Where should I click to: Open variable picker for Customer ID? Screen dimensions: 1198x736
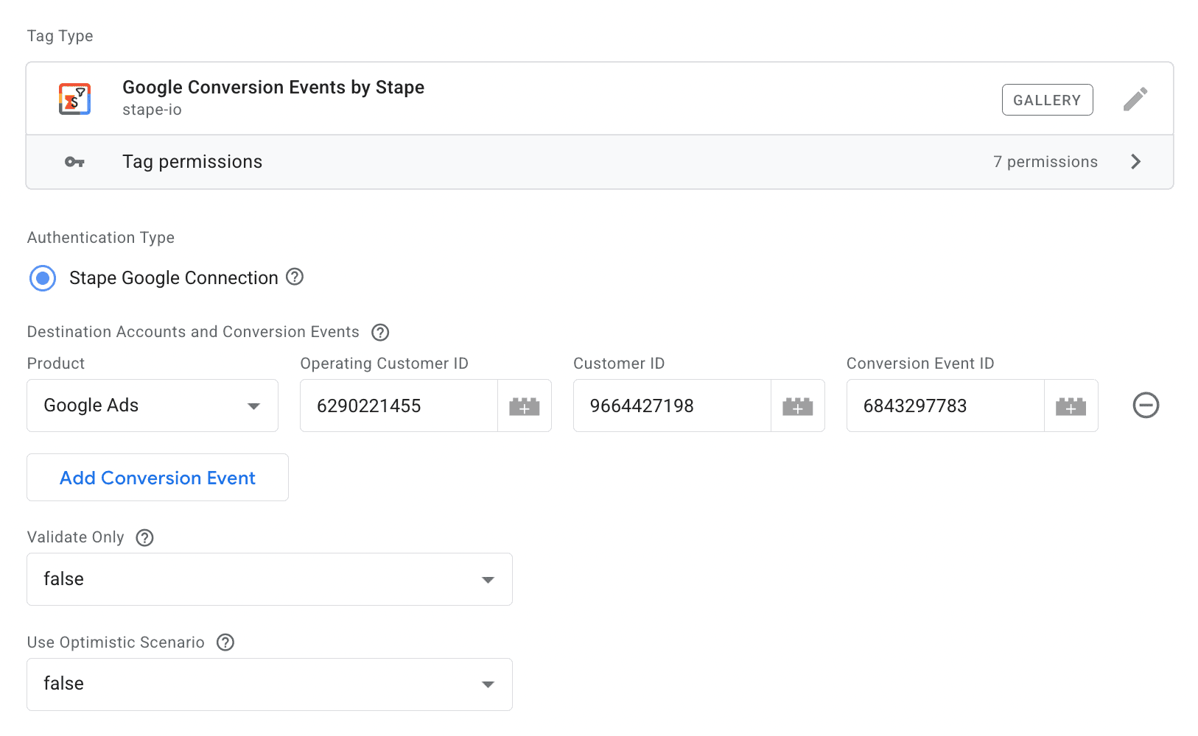(x=797, y=406)
